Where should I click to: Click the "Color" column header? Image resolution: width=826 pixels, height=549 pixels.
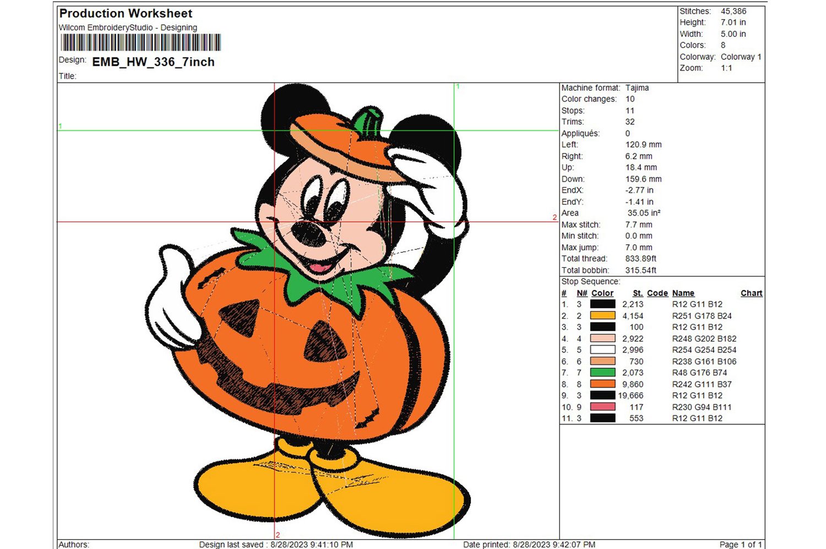pos(602,293)
